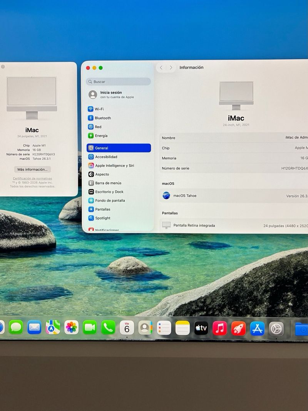
Task: Open Escritorio y Dock settings
Action: pyautogui.click(x=119, y=192)
